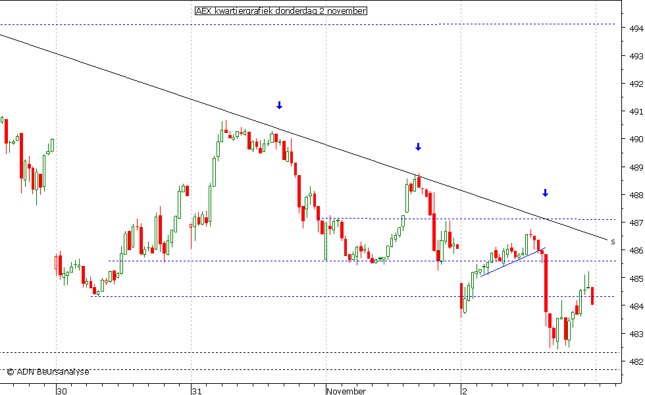Click the 492 price axis label
This screenshot has height=395, width=645.
tap(636, 84)
